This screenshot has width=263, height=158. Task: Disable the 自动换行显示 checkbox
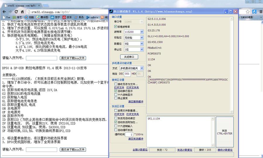[x=116, y=91]
